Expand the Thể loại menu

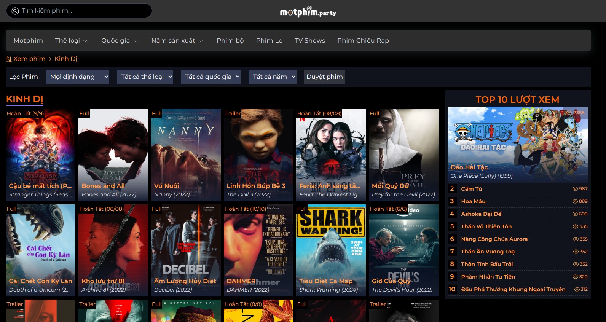pos(71,41)
